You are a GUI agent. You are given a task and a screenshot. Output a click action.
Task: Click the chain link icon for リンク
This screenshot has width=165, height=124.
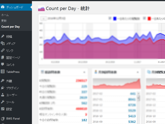pos(3,50)
